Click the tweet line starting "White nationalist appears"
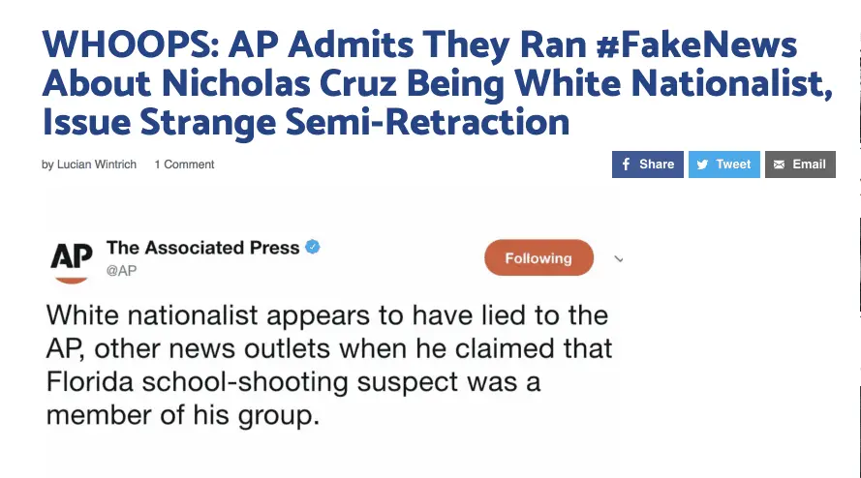This screenshot has width=861, height=478. pyautogui.click(x=326, y=315)
